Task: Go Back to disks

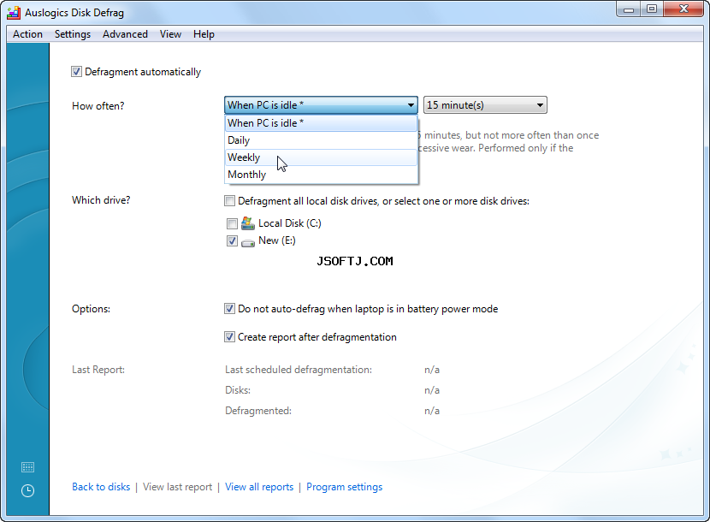Action: (101, 487)
